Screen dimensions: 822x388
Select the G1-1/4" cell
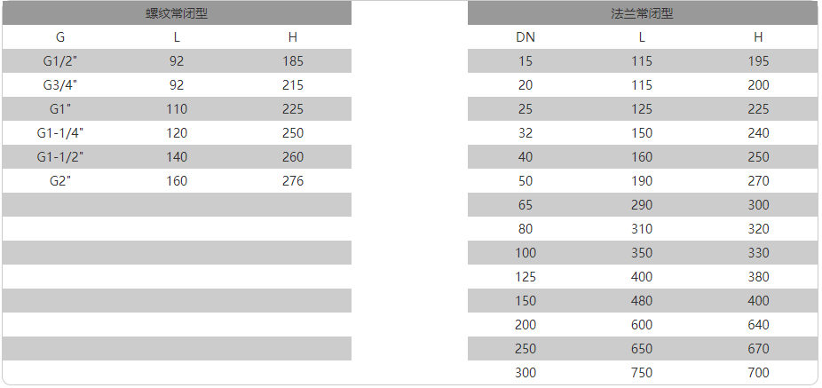pos(60,133)
